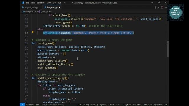Image resolution: width=189 pixels, height=106 pixels.
Task: Split the editor to the right
Action: (x=162, y=7)
